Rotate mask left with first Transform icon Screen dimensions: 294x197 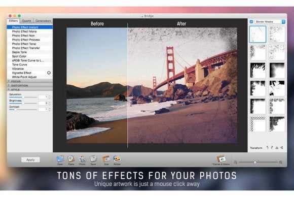point(268,148)
